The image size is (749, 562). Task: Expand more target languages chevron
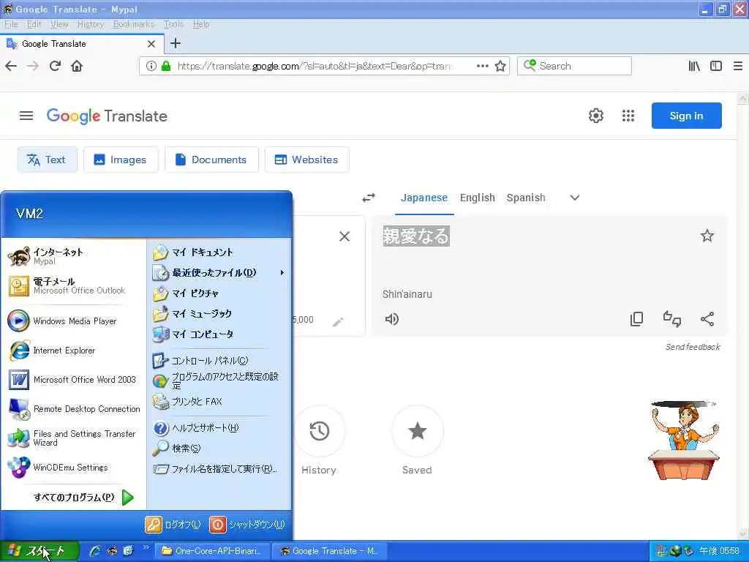click(575, 198)
